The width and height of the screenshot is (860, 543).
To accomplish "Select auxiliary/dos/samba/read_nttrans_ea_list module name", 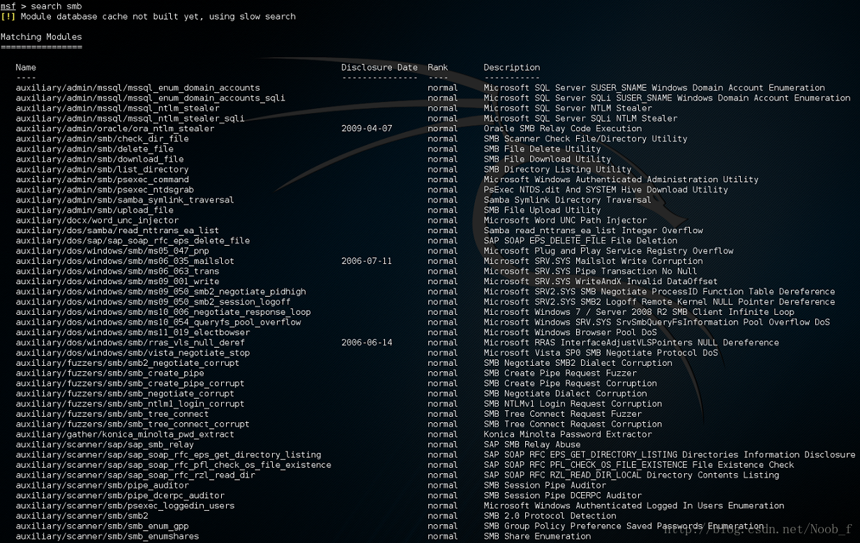I will pos(118,230).
